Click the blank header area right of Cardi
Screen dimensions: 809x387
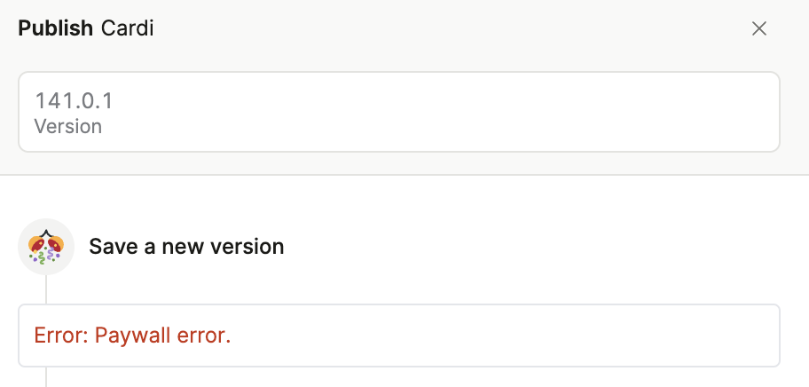444,28
